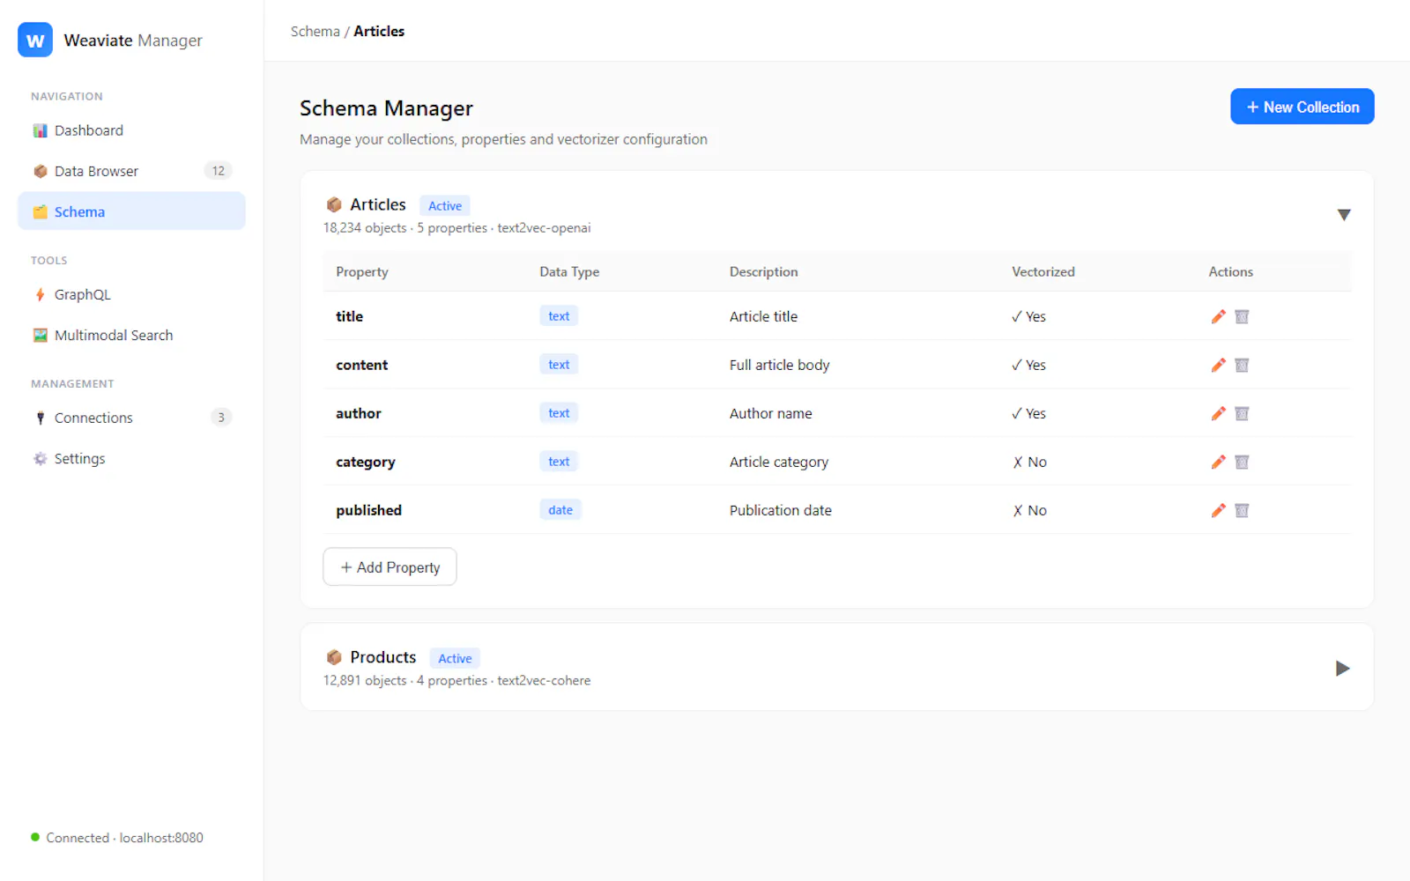This screenshot has height=881, width=1410.
Task: Click the Connections count badge 3
Action: [x=221, y=418]
